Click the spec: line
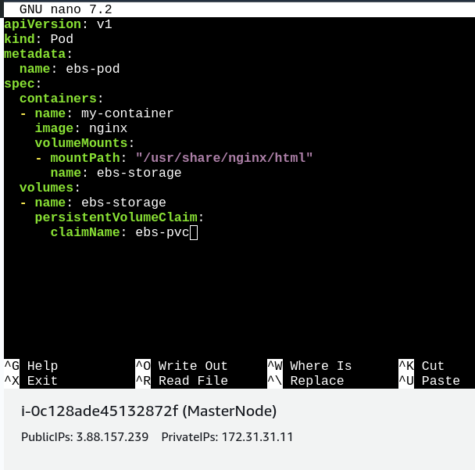This screenshot has width=475, height=470. (23, 84)
